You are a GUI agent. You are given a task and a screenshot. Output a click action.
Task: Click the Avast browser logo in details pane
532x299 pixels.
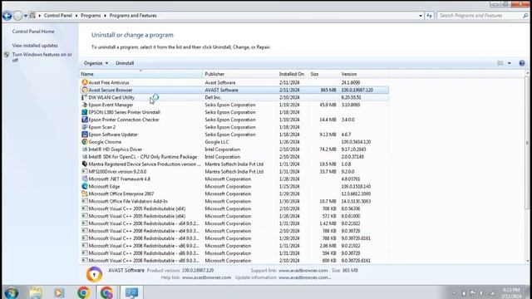94,274
